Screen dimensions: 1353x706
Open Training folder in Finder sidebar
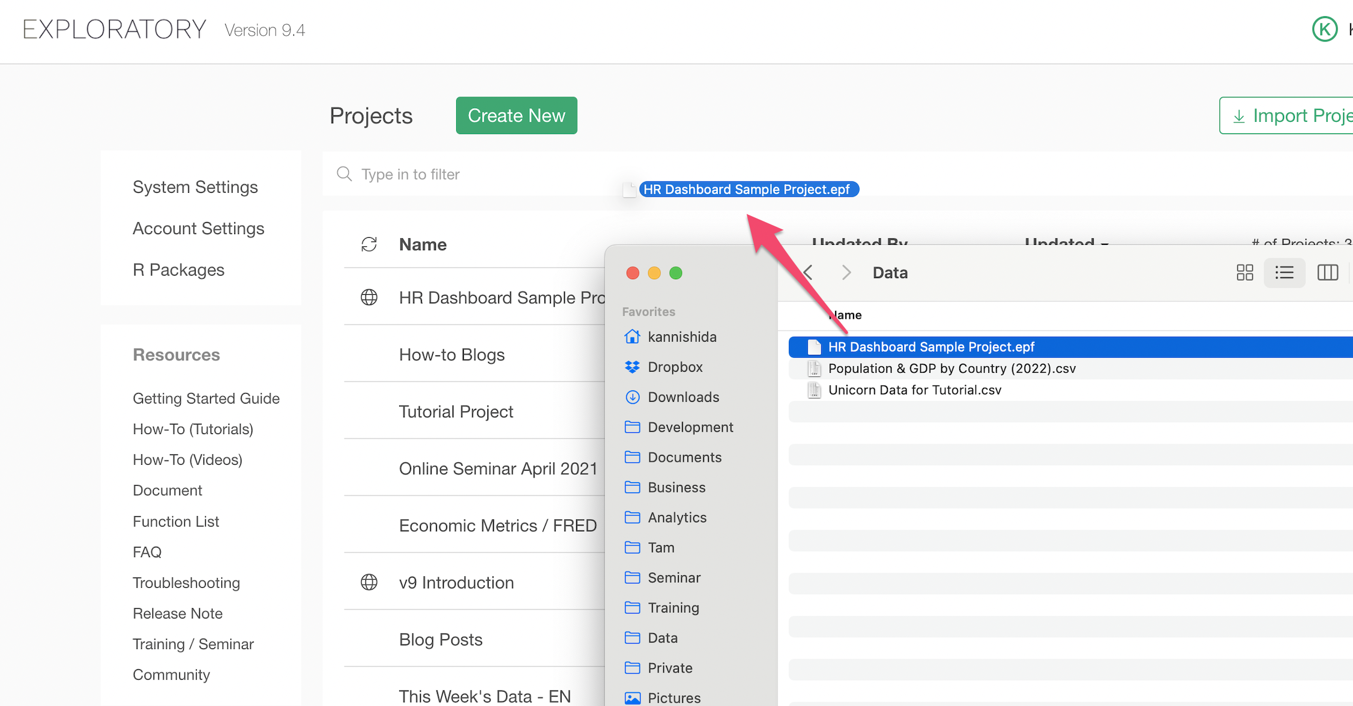click(662, 607)
